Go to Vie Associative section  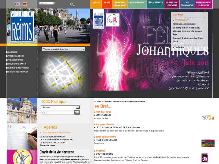(16, 60)
